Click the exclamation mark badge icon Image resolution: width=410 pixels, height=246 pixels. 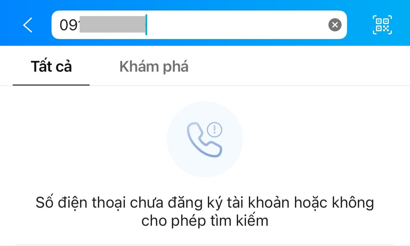tap(215, 129)
